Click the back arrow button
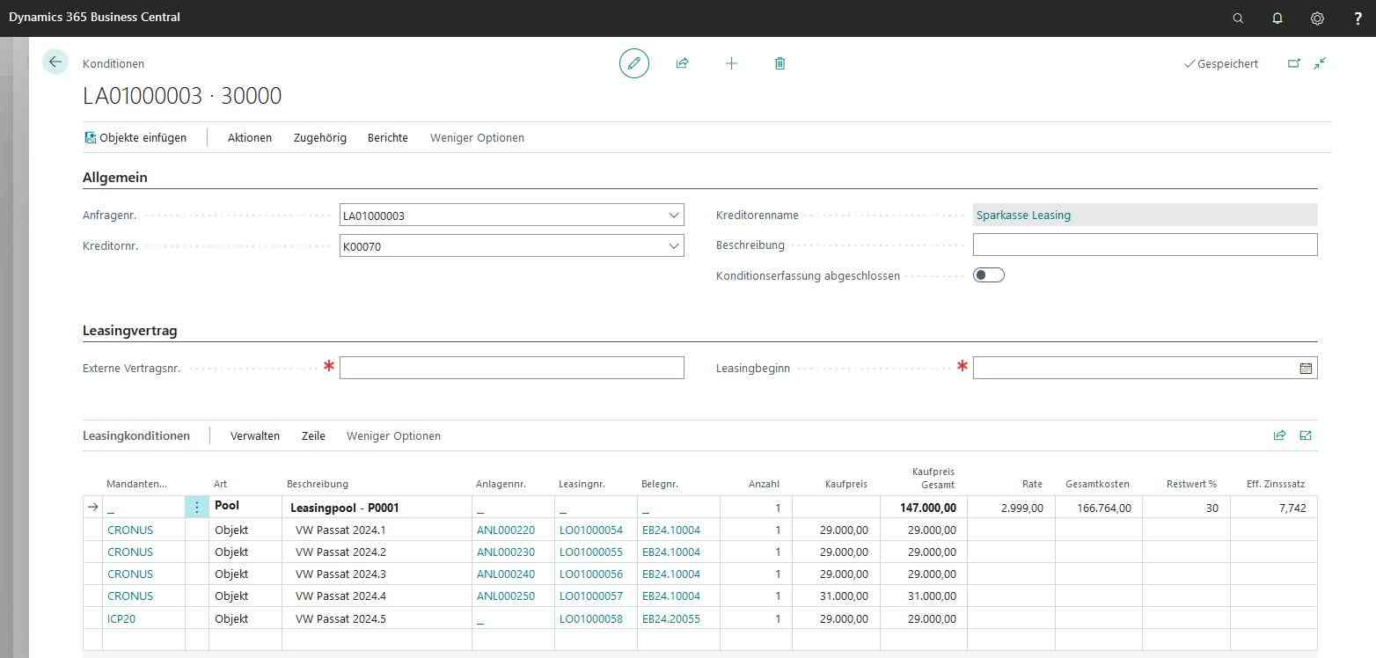Viewport: 1376px width, 658px height. [x=55, y=62]
